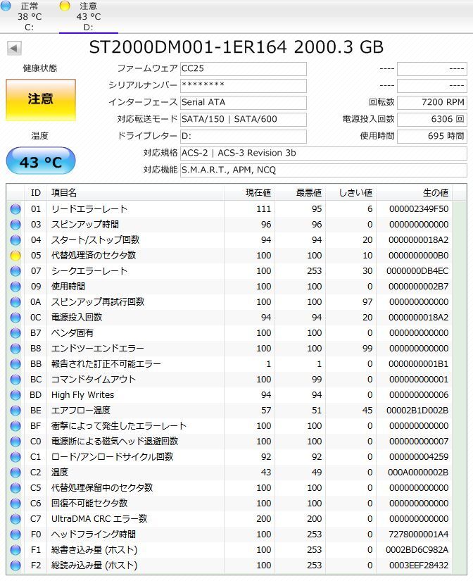This screenshot has height=581, width=473.
Task: Click the しきい値 column header
Action: 351,193
